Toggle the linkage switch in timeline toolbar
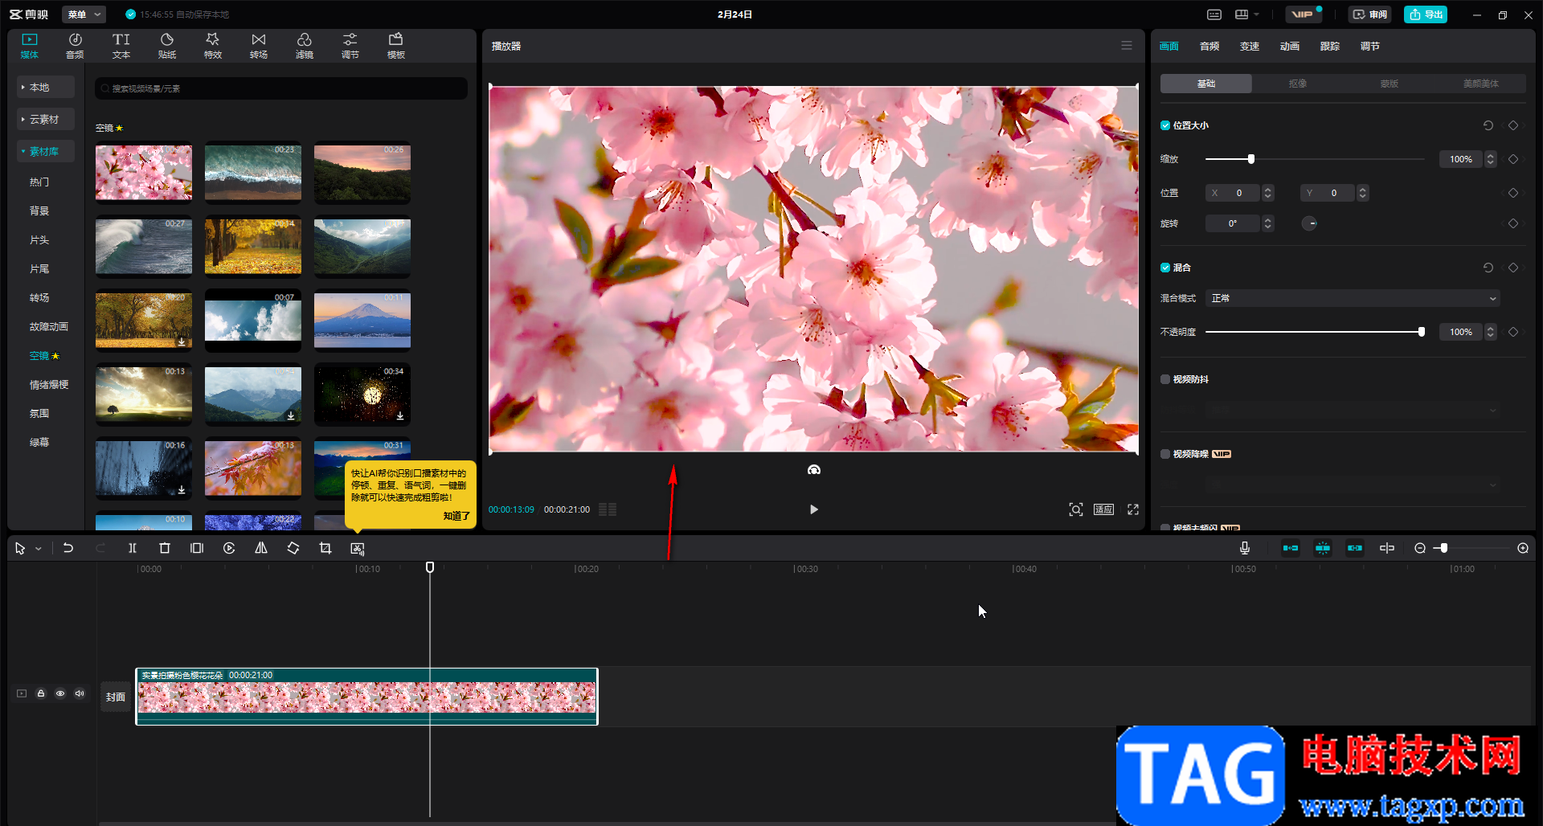Image resolution: width=1543 pixels, height=826 pixels. tap(1355, 548)
